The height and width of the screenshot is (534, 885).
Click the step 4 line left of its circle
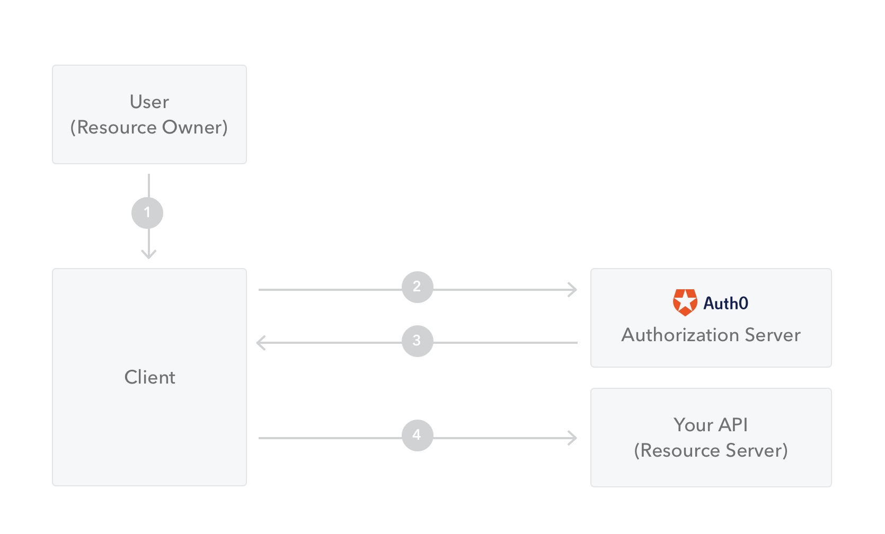329,438
